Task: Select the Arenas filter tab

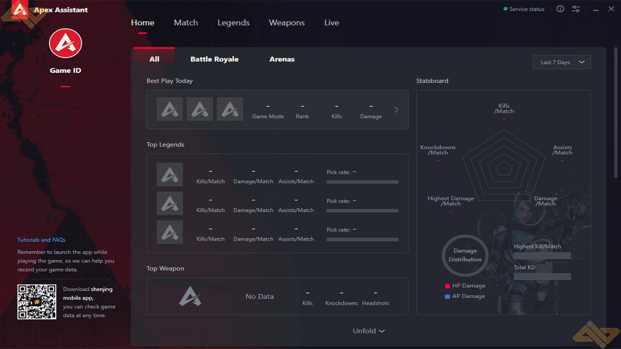Action: (282, 59)
